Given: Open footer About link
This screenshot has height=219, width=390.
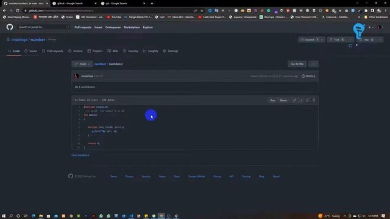Looking at the screenshot, I should click(x=276, y=176).
